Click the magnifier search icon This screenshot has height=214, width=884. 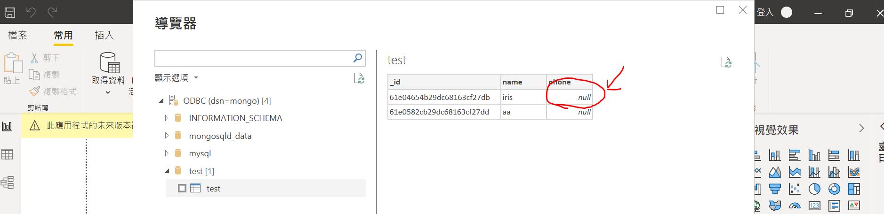358,58
